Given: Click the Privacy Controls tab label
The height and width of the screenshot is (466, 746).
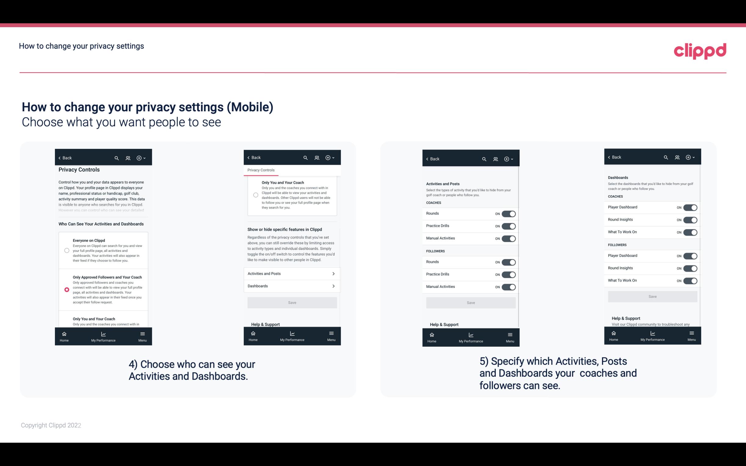Looking at the screenshot, I should (261, 171).
